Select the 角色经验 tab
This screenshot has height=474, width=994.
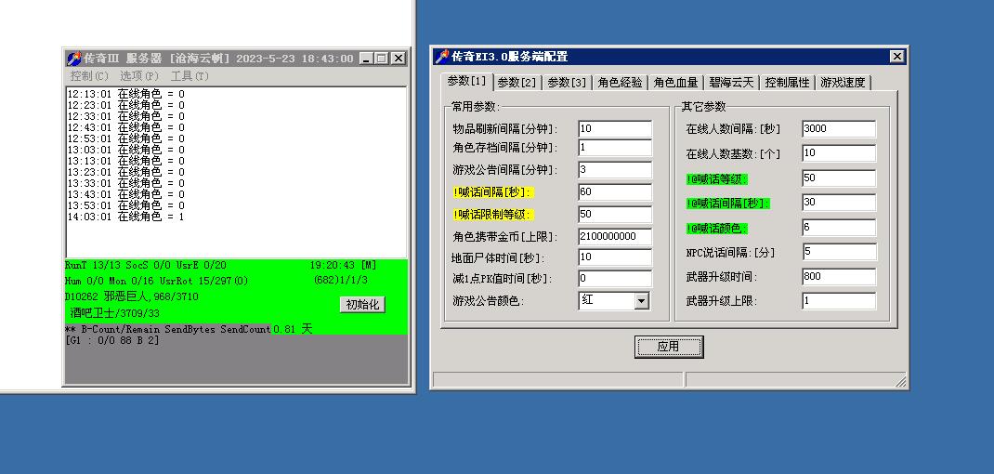[620, 83]
